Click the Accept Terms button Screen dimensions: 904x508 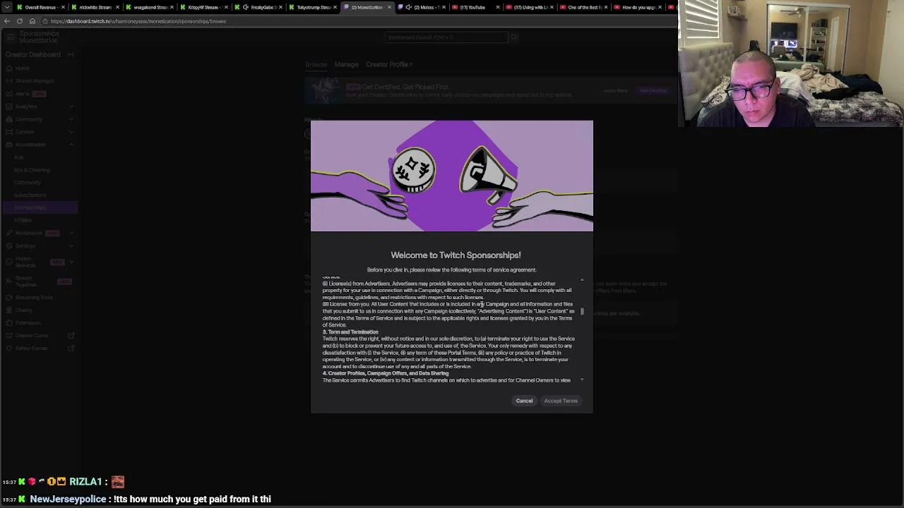[x=561, y=401]
